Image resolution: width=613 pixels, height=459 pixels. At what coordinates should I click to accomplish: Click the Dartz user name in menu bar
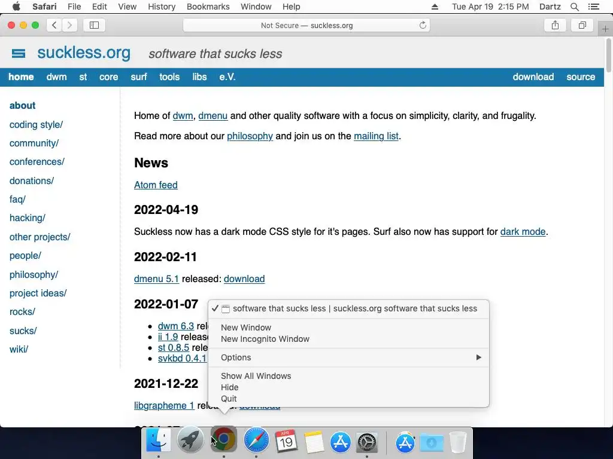tap(550, 7)
